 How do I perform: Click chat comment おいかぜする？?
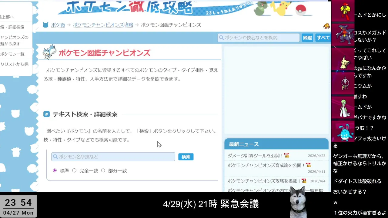pyautogui.click(x=350, y=192)
